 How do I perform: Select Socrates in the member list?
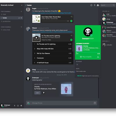pyautogui.click(x=109, y=35)
